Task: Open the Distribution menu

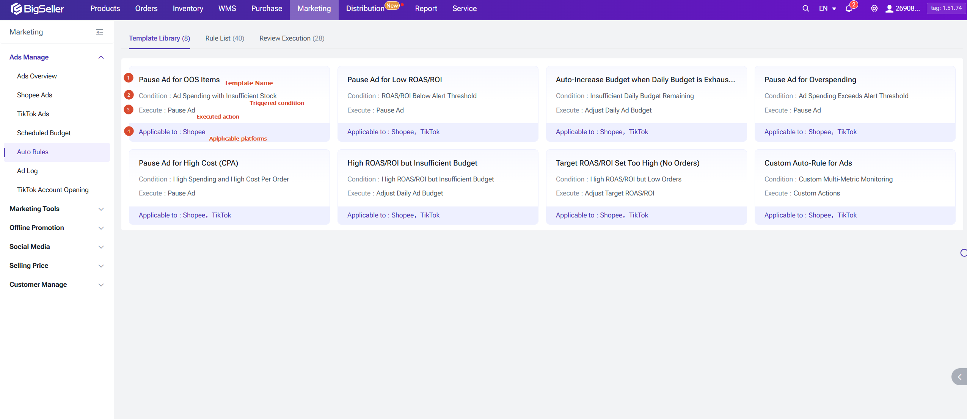Action: 365,8
